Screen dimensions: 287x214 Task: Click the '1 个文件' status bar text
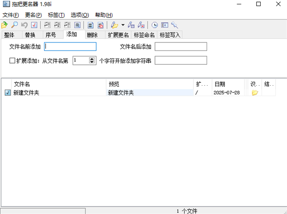[187, 211]
